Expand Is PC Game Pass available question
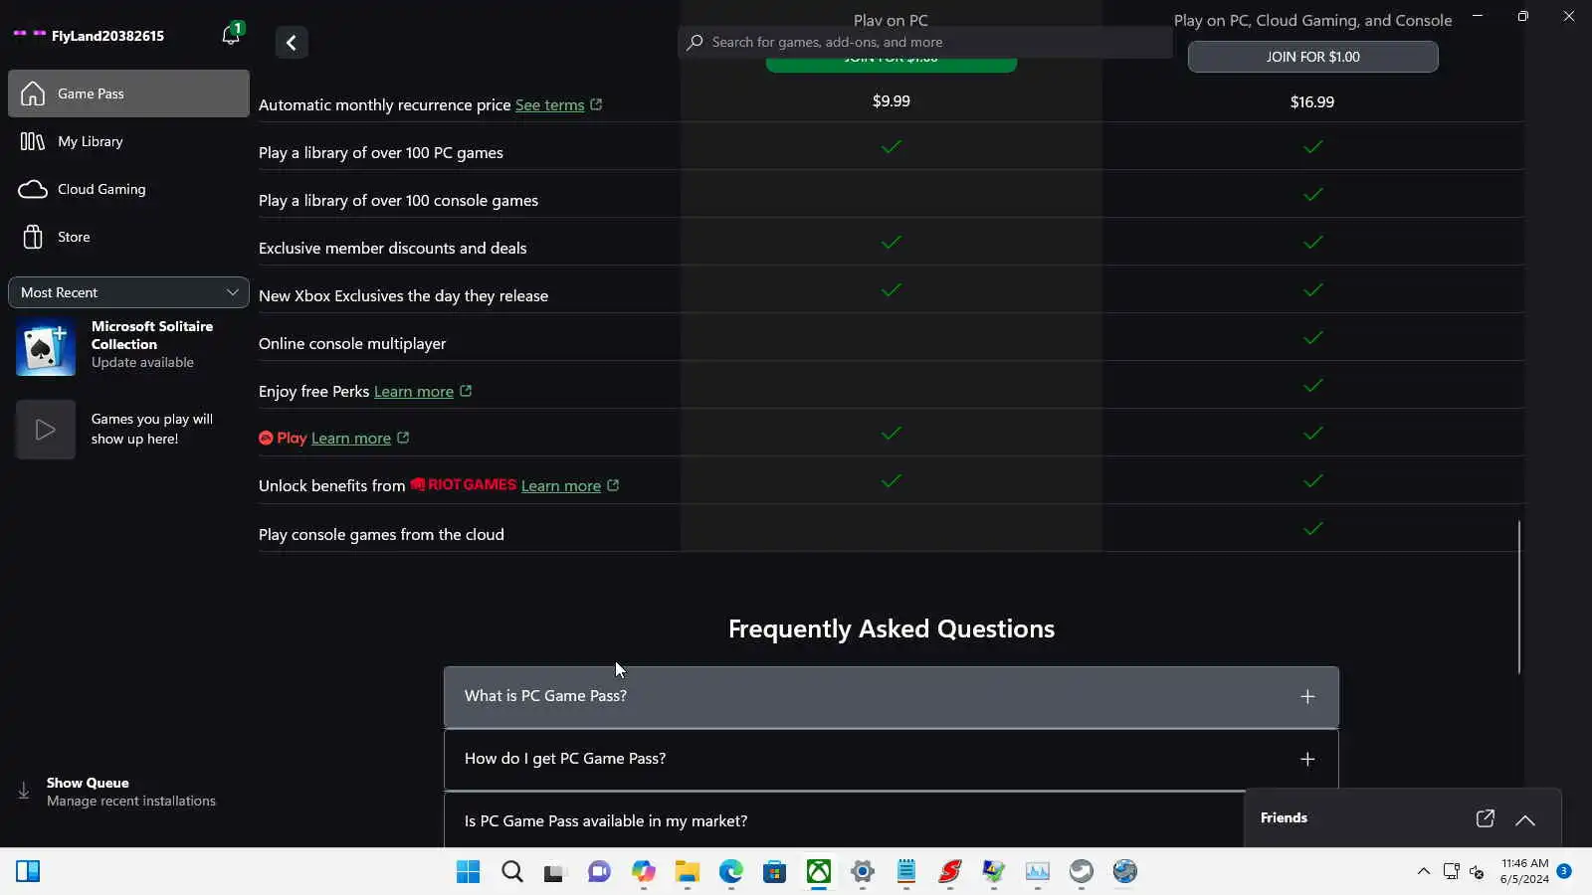 coord(844,820)
